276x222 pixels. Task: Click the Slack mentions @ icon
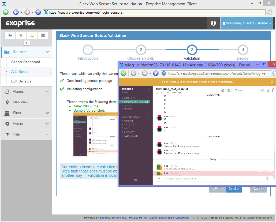[x=263, y=91]
